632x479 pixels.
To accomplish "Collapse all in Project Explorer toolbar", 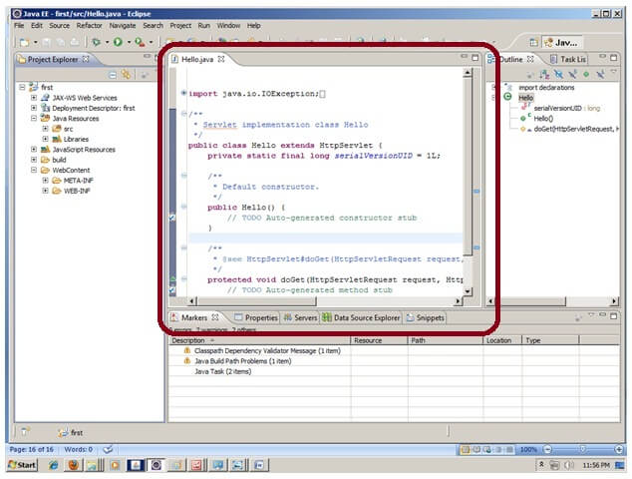I will click(x=113, y=75).
